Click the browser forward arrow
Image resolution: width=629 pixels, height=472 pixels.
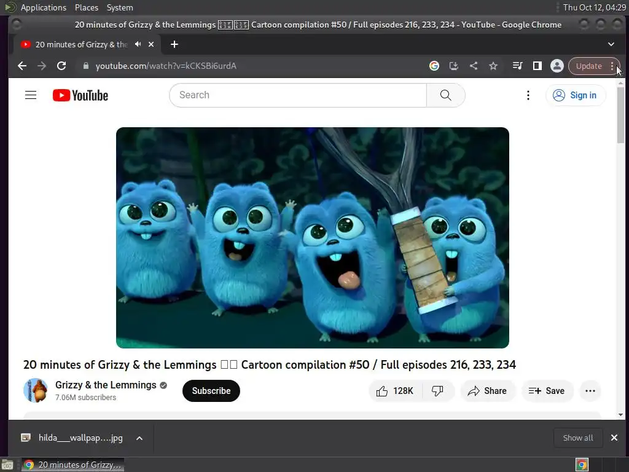click(42, 66)
